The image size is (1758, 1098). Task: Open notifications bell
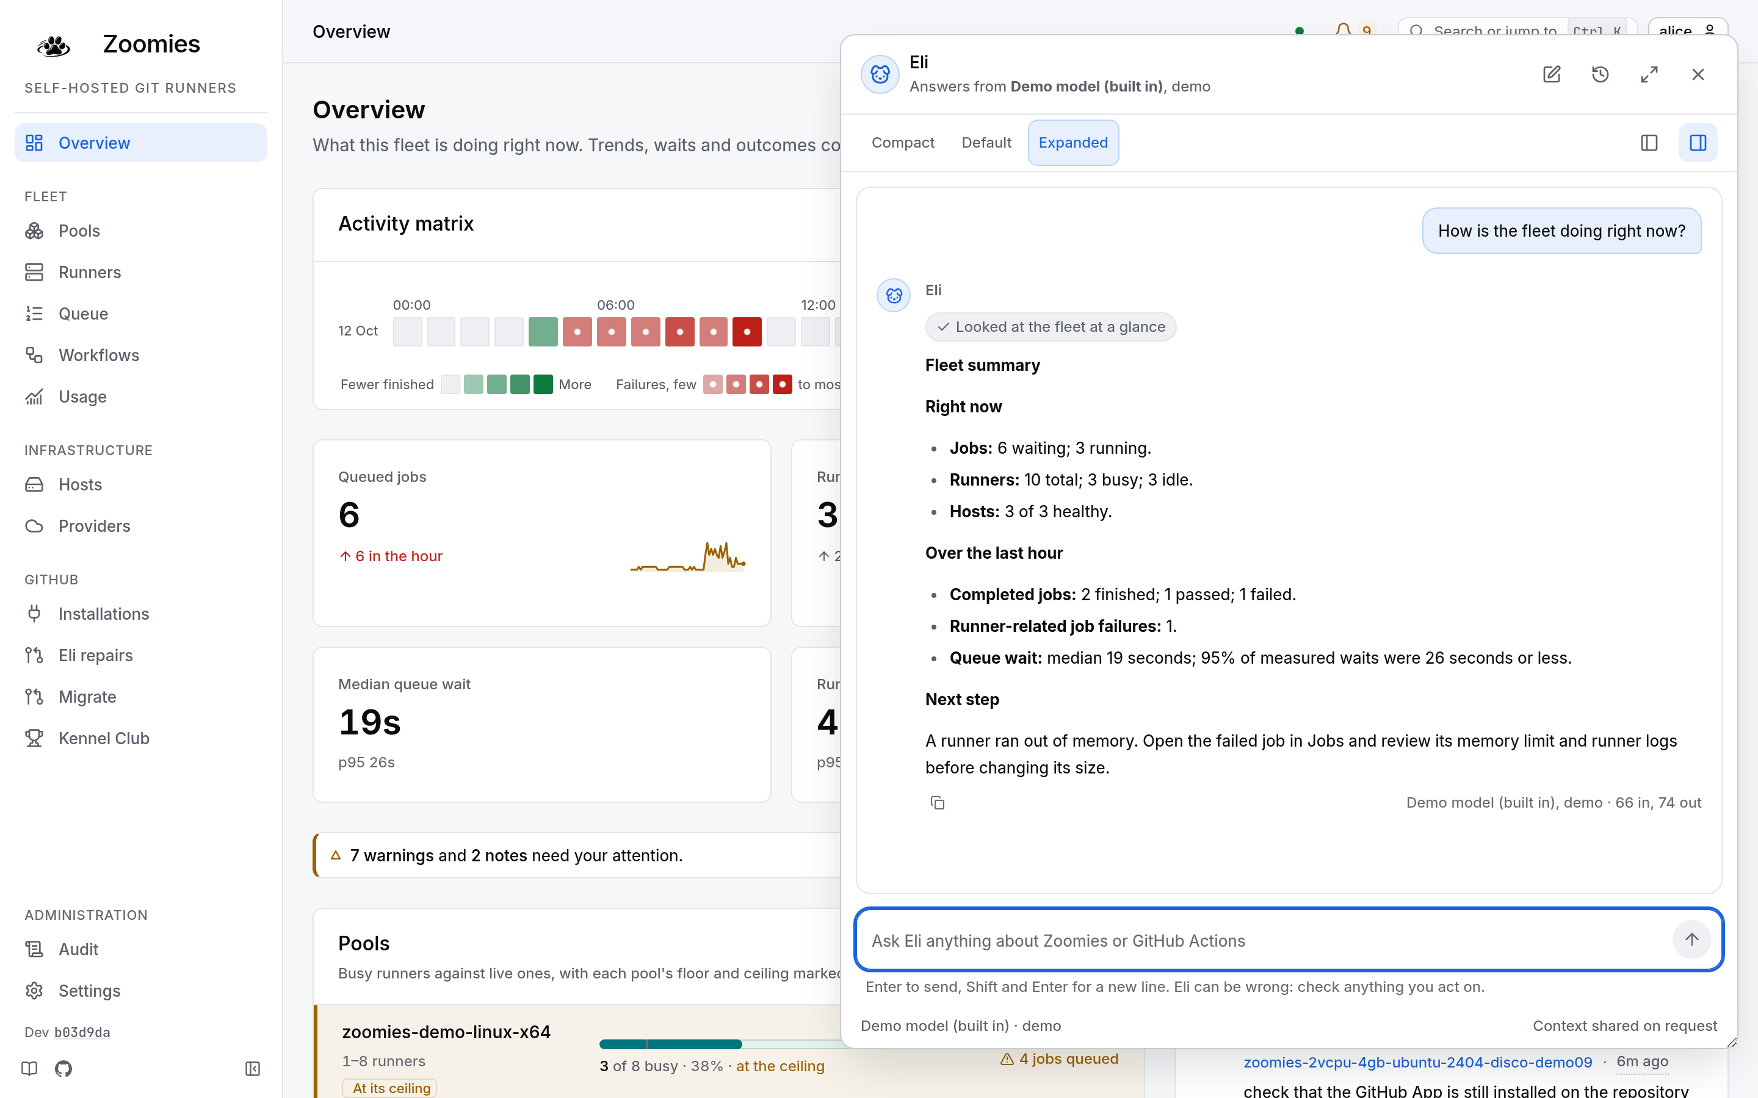1343,30
